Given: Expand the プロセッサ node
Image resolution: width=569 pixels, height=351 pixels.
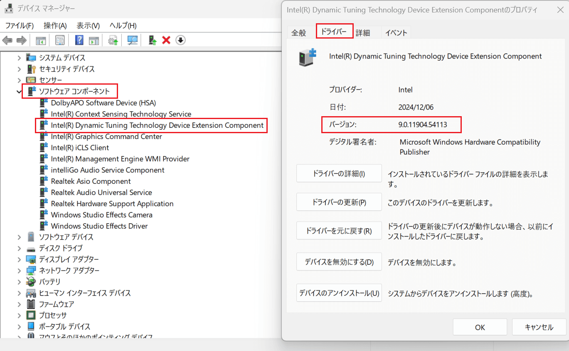Looking at the screenshot, I should [x=19, y=315].
